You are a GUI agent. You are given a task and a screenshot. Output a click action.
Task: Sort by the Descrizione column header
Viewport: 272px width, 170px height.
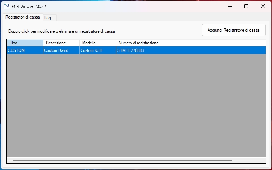pyautogui.click(x=62, y=43)
